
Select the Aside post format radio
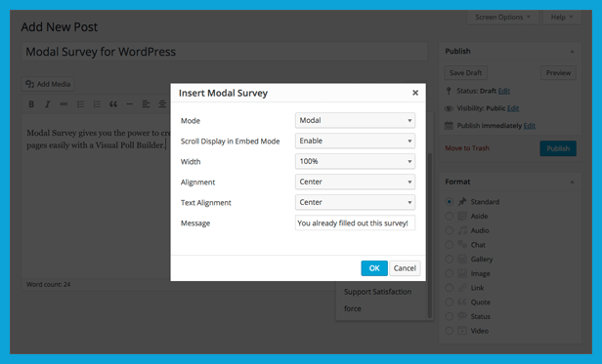pos(449,216)
